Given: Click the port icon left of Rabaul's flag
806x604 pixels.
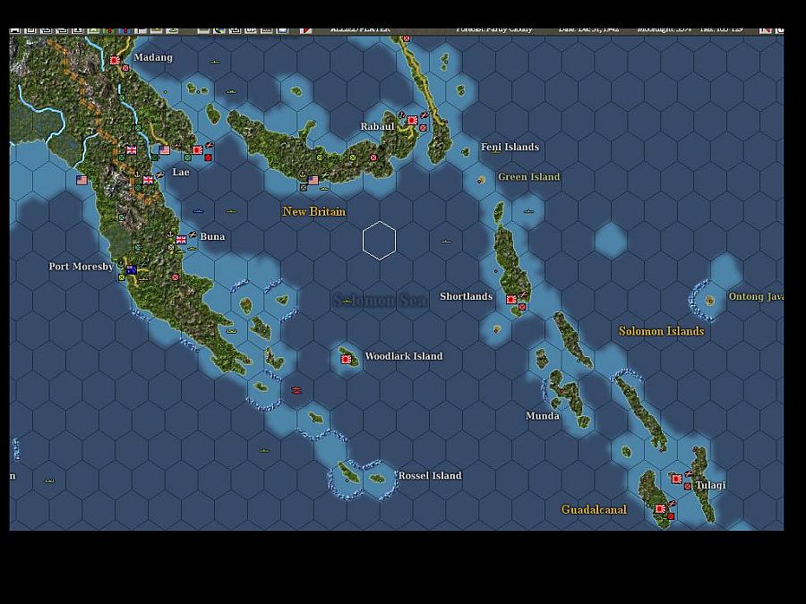Looking at the screenshot, I should point(401,115).
